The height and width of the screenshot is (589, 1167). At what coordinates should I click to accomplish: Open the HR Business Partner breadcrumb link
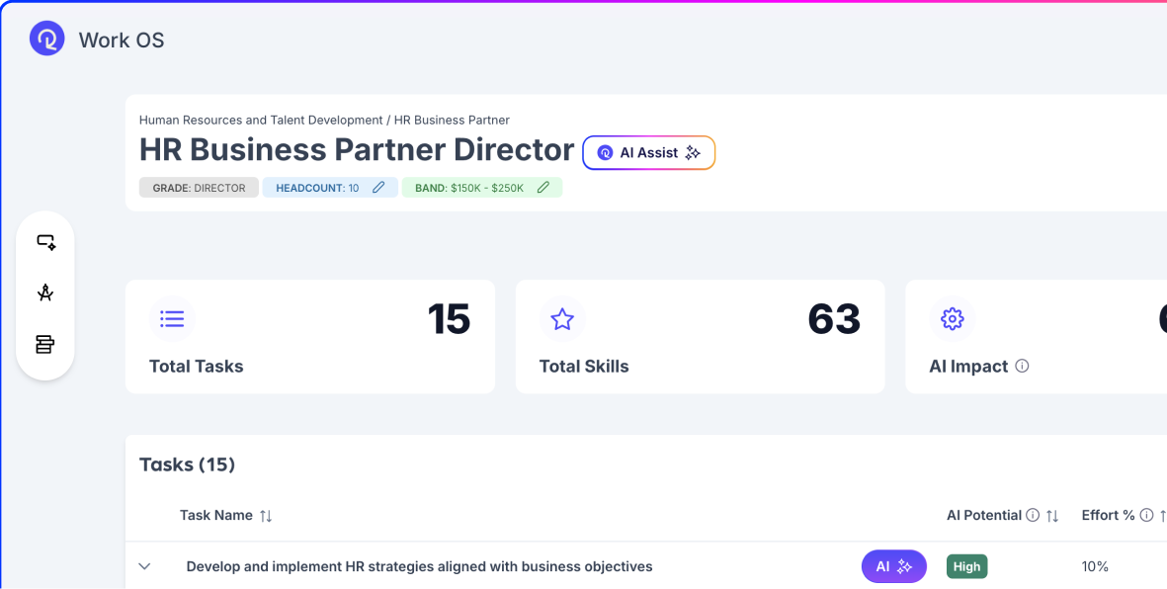click(452, 120)
